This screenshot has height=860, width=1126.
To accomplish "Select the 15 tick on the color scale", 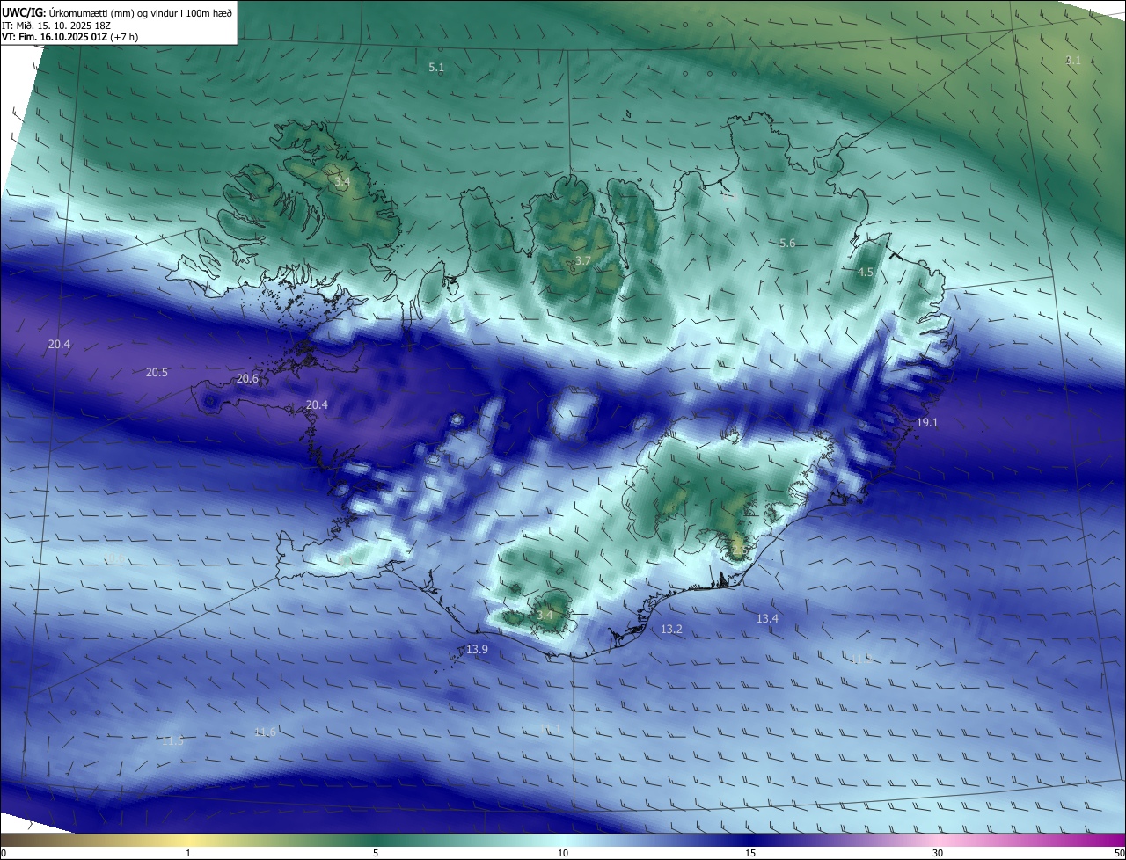I will 750,853.
